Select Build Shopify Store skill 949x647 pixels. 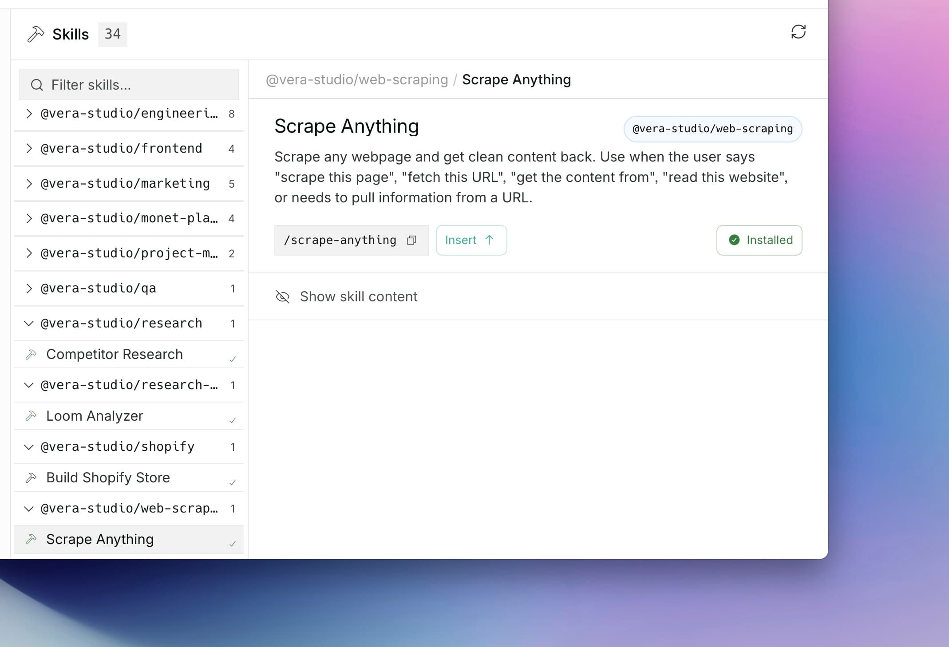(108, 477)
